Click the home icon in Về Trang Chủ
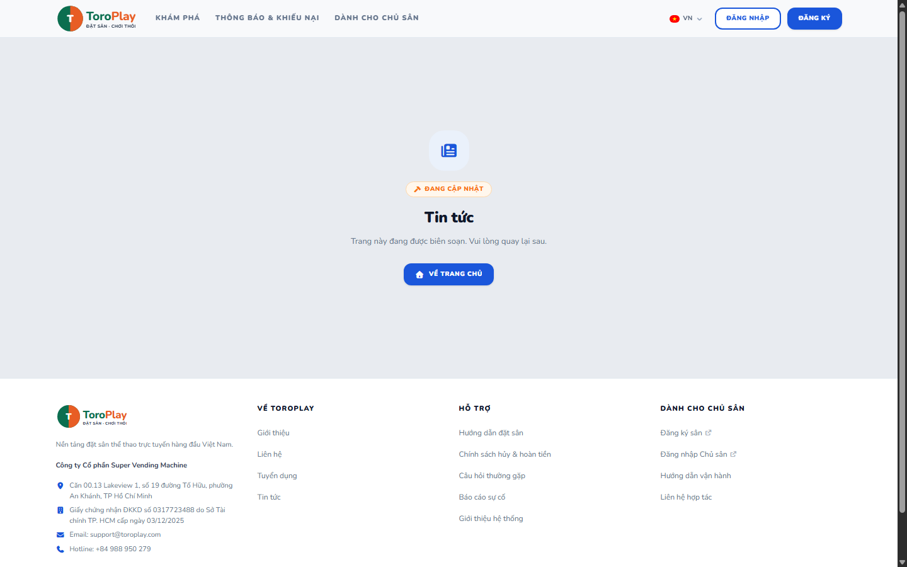This screenshot has height=567, width=907. point(419,274)
